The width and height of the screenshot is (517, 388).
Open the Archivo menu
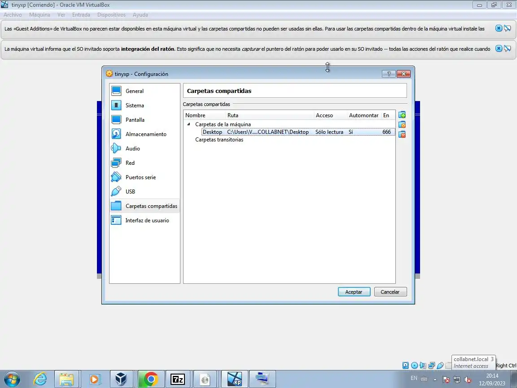coord(13,15)
